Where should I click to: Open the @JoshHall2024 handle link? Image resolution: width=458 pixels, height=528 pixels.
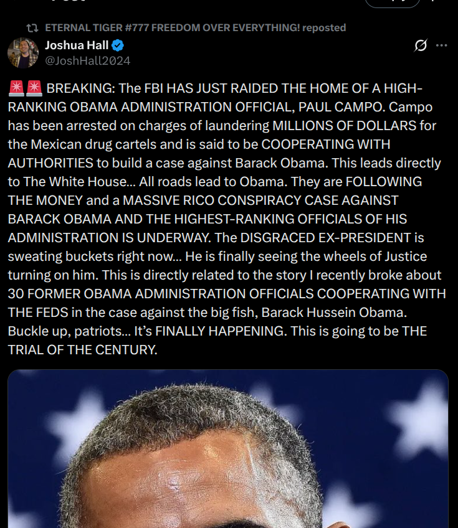click(x=88, y=60)
